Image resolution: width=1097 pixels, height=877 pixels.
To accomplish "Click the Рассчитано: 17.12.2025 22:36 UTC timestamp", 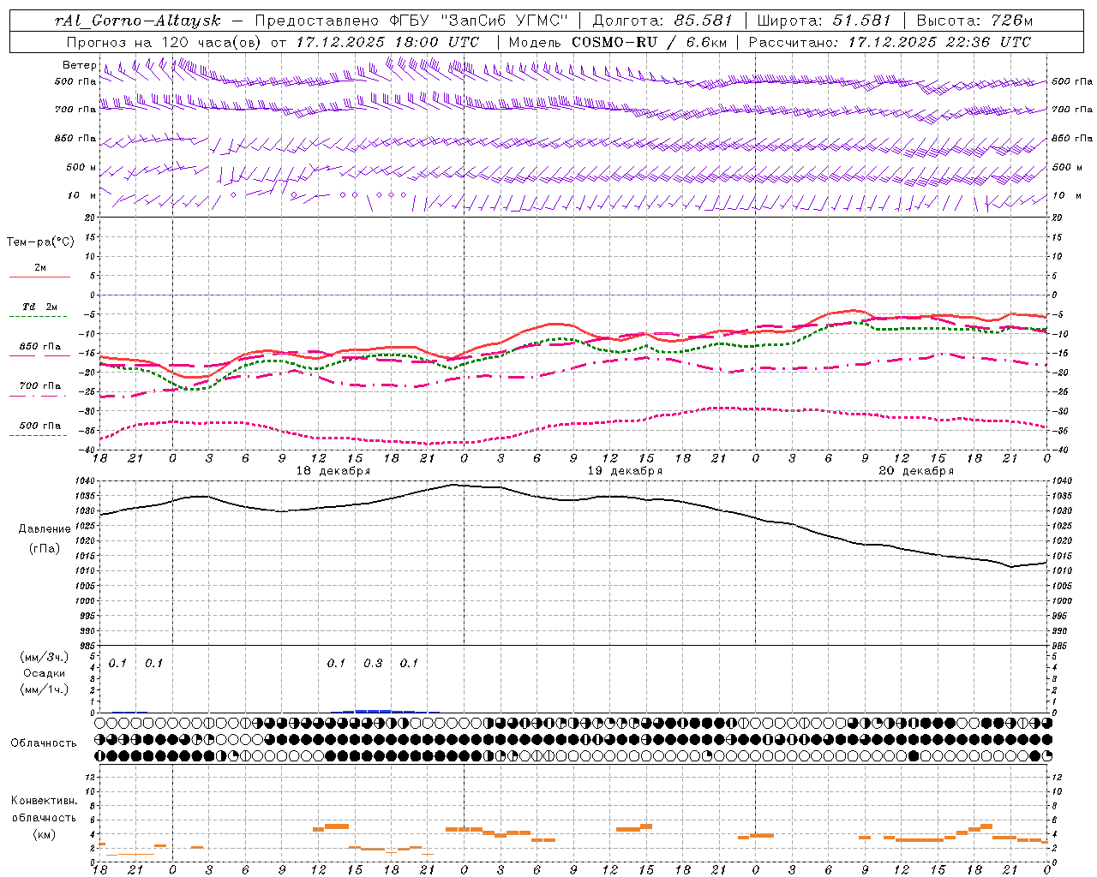I will 890,42.
